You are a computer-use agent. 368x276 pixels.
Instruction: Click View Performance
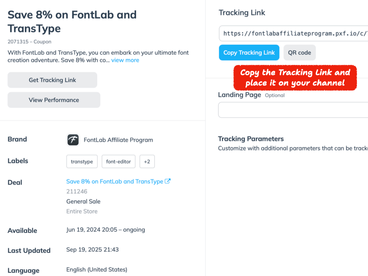tap(54, 100)
